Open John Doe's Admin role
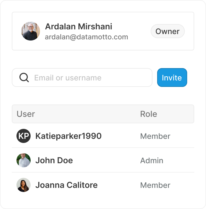206x209 pixels. (x=152, y=161)
